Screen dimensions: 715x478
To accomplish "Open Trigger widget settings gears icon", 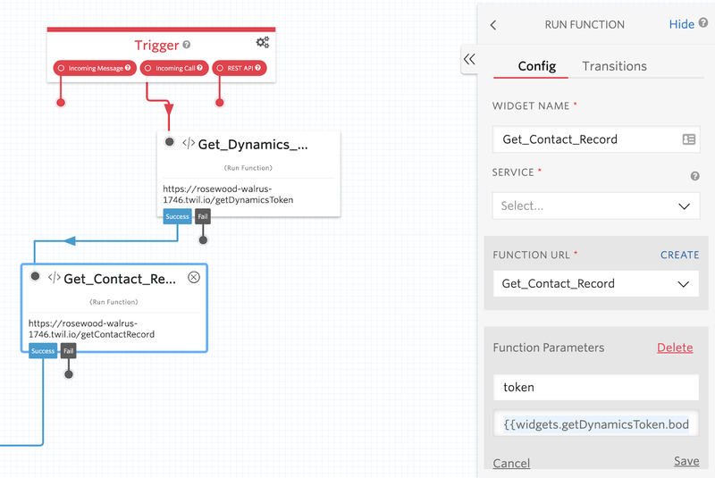I will pyautogui.click(x=262, y=43).
